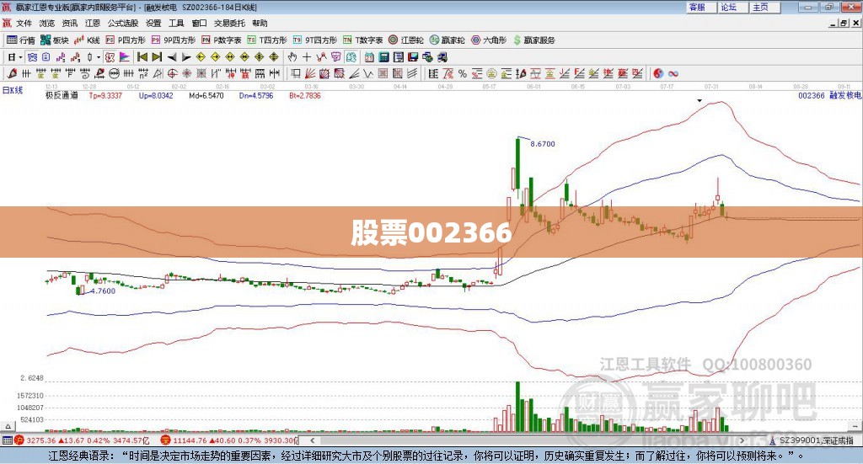Click the 日K线 label at chart corner
Viewport: 863px width, 464px height.
(13, 91)
